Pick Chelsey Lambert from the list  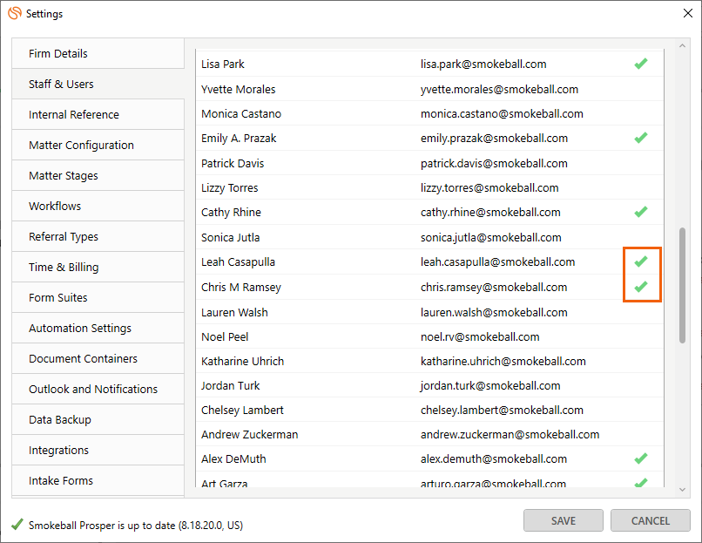[429, 410]
